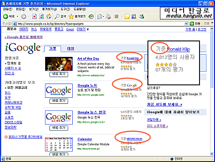The width and height of the screenshot is (215, 162).
Task: Open the 즐겨찾기(A) menu
Action: [x=49, y=9]
